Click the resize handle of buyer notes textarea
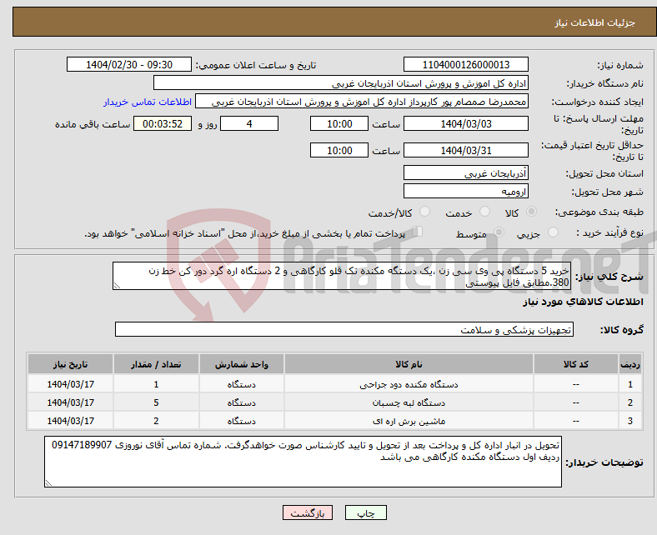657x535 pixels. [x=48, y=483]
